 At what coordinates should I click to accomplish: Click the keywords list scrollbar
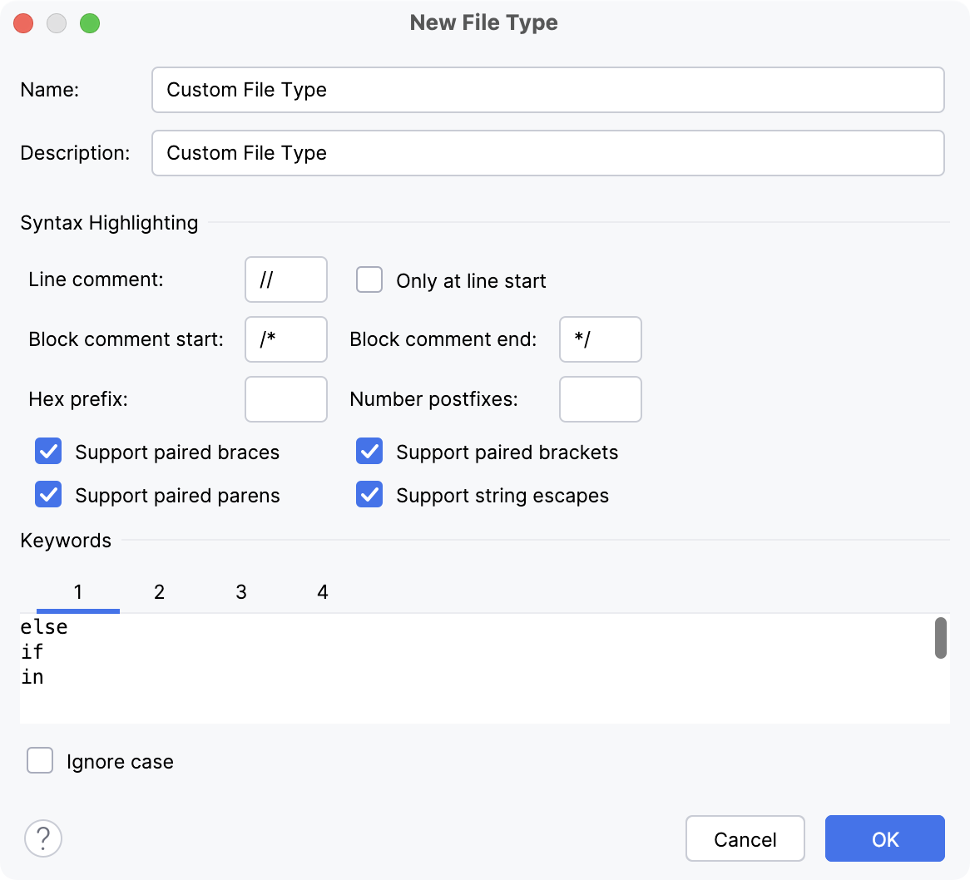pyautogui.click(x=941, y=637)
